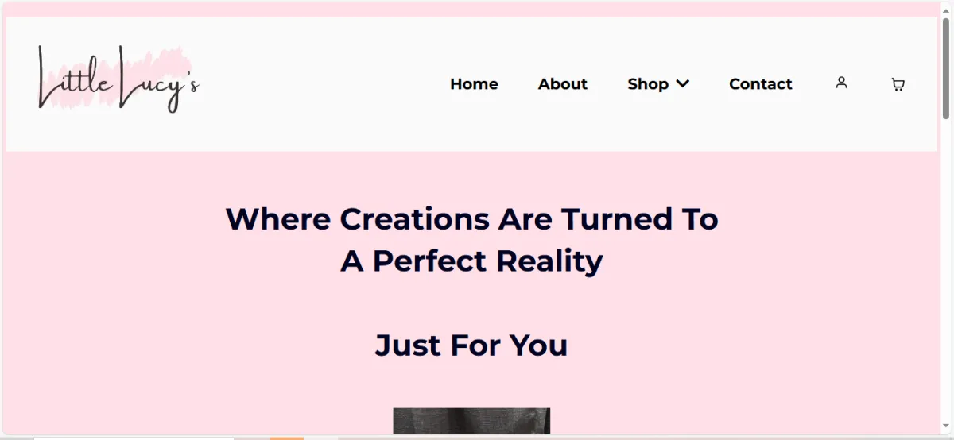Click the orange segment in bottom bar
954x440 pixels.
[287, 438]
